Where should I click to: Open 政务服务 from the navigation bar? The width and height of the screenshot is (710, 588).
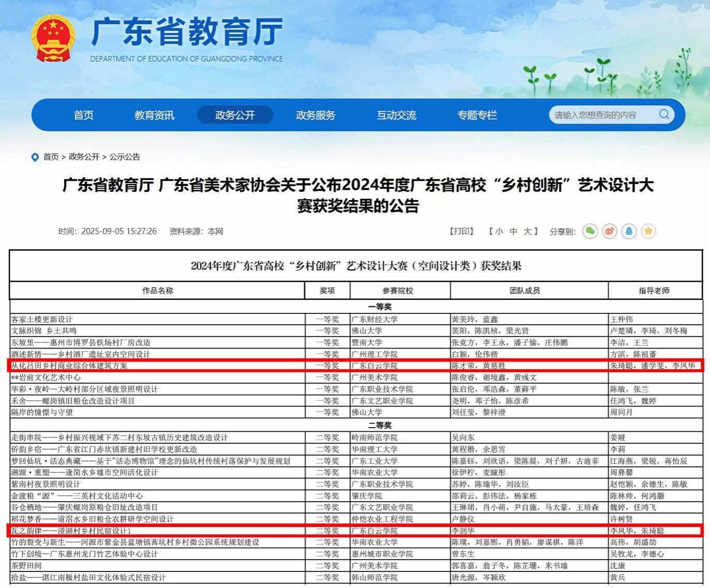pyautogui.click(x=316, y=115)
